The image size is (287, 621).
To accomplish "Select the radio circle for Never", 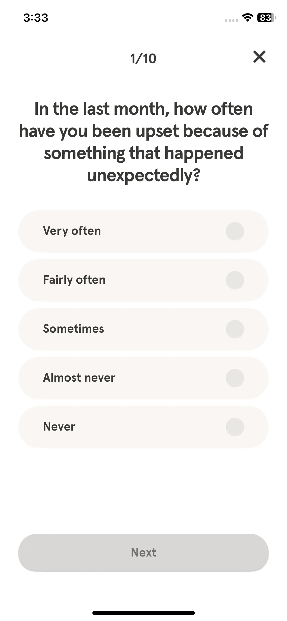I will 235,427.
